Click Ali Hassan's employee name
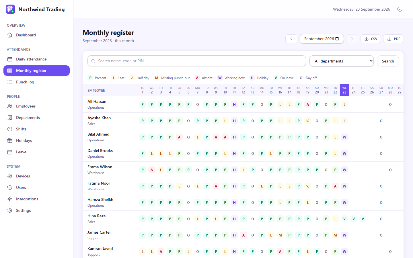 pyautogui.click(x=97, y=101)
